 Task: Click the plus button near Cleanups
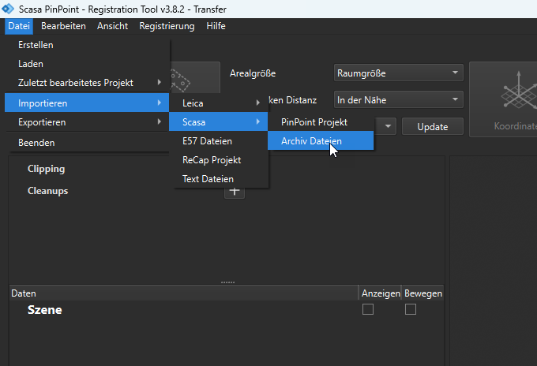[x=235, y=192]
